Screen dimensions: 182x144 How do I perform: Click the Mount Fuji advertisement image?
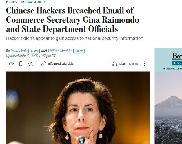point(168,108)
